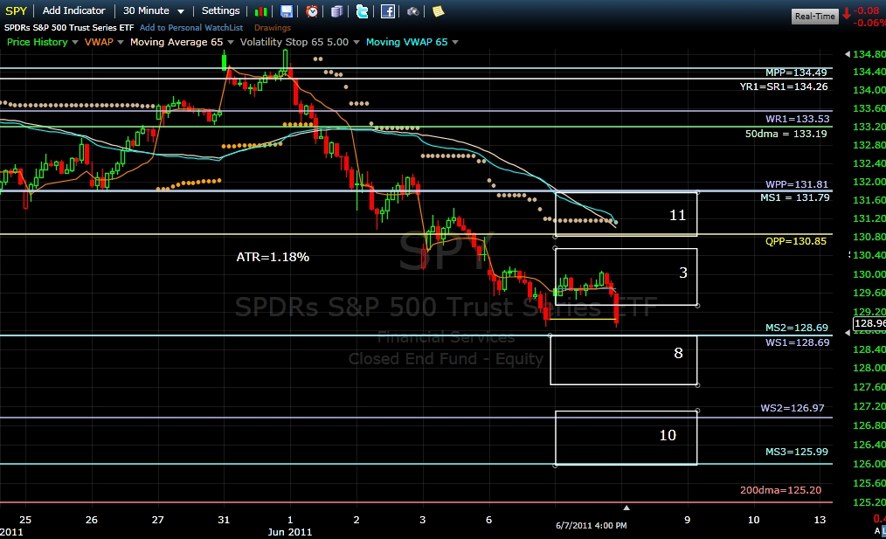Click the 31 date label on time axis
Viewport: 886px width, 539px height.
224,520
